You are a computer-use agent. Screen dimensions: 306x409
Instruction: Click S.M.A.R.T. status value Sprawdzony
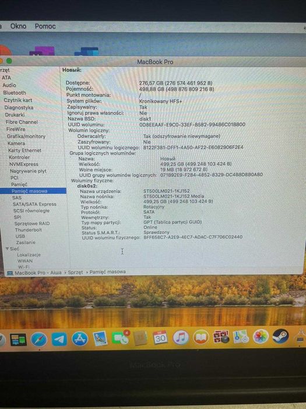coord(156,232)
